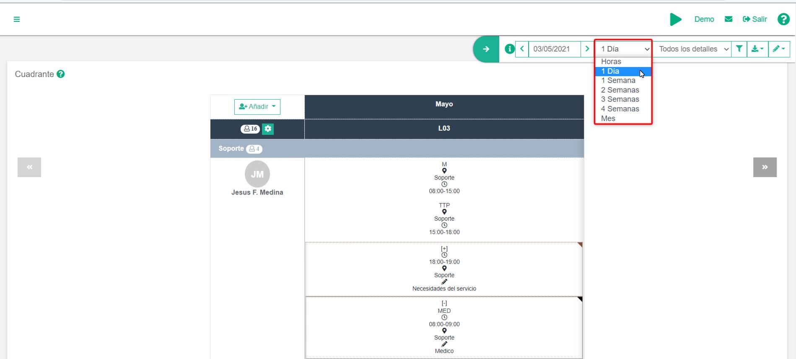Click the green info icon
The width and height of the screenshot is (796, 359).
(509, 49)
